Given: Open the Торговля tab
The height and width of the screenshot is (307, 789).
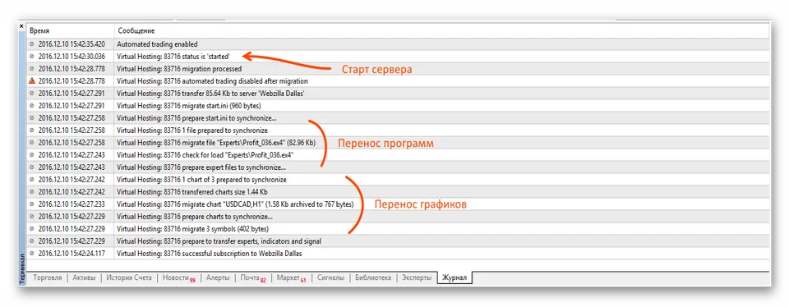Looking at the screenshot, I should coord(48,277).
